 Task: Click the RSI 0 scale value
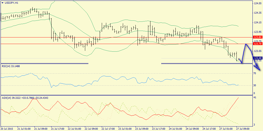[254, 93]
